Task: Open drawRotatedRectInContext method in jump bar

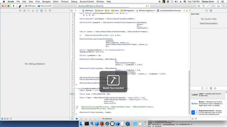Action: click(169, 11)
